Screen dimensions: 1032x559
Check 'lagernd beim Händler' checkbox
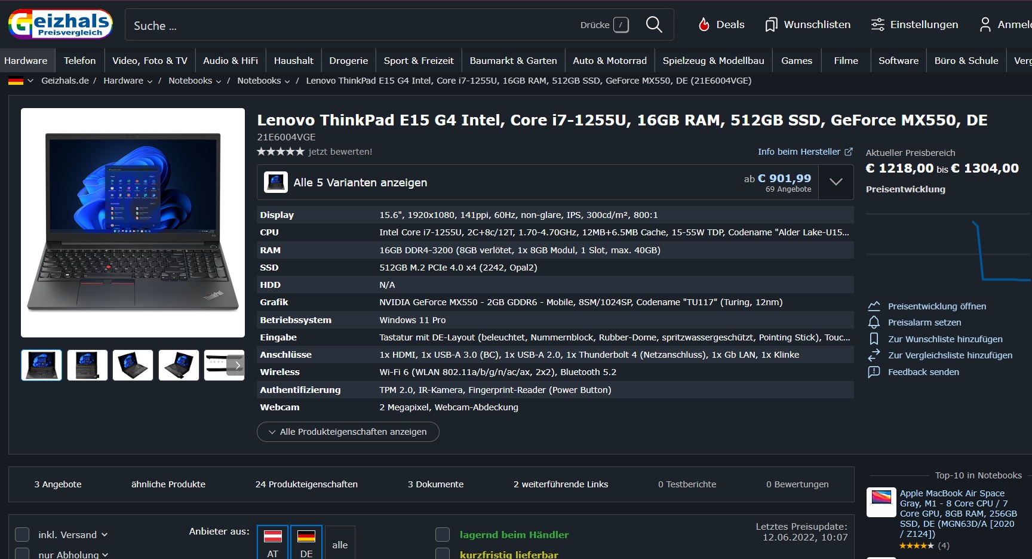(443, 535)
